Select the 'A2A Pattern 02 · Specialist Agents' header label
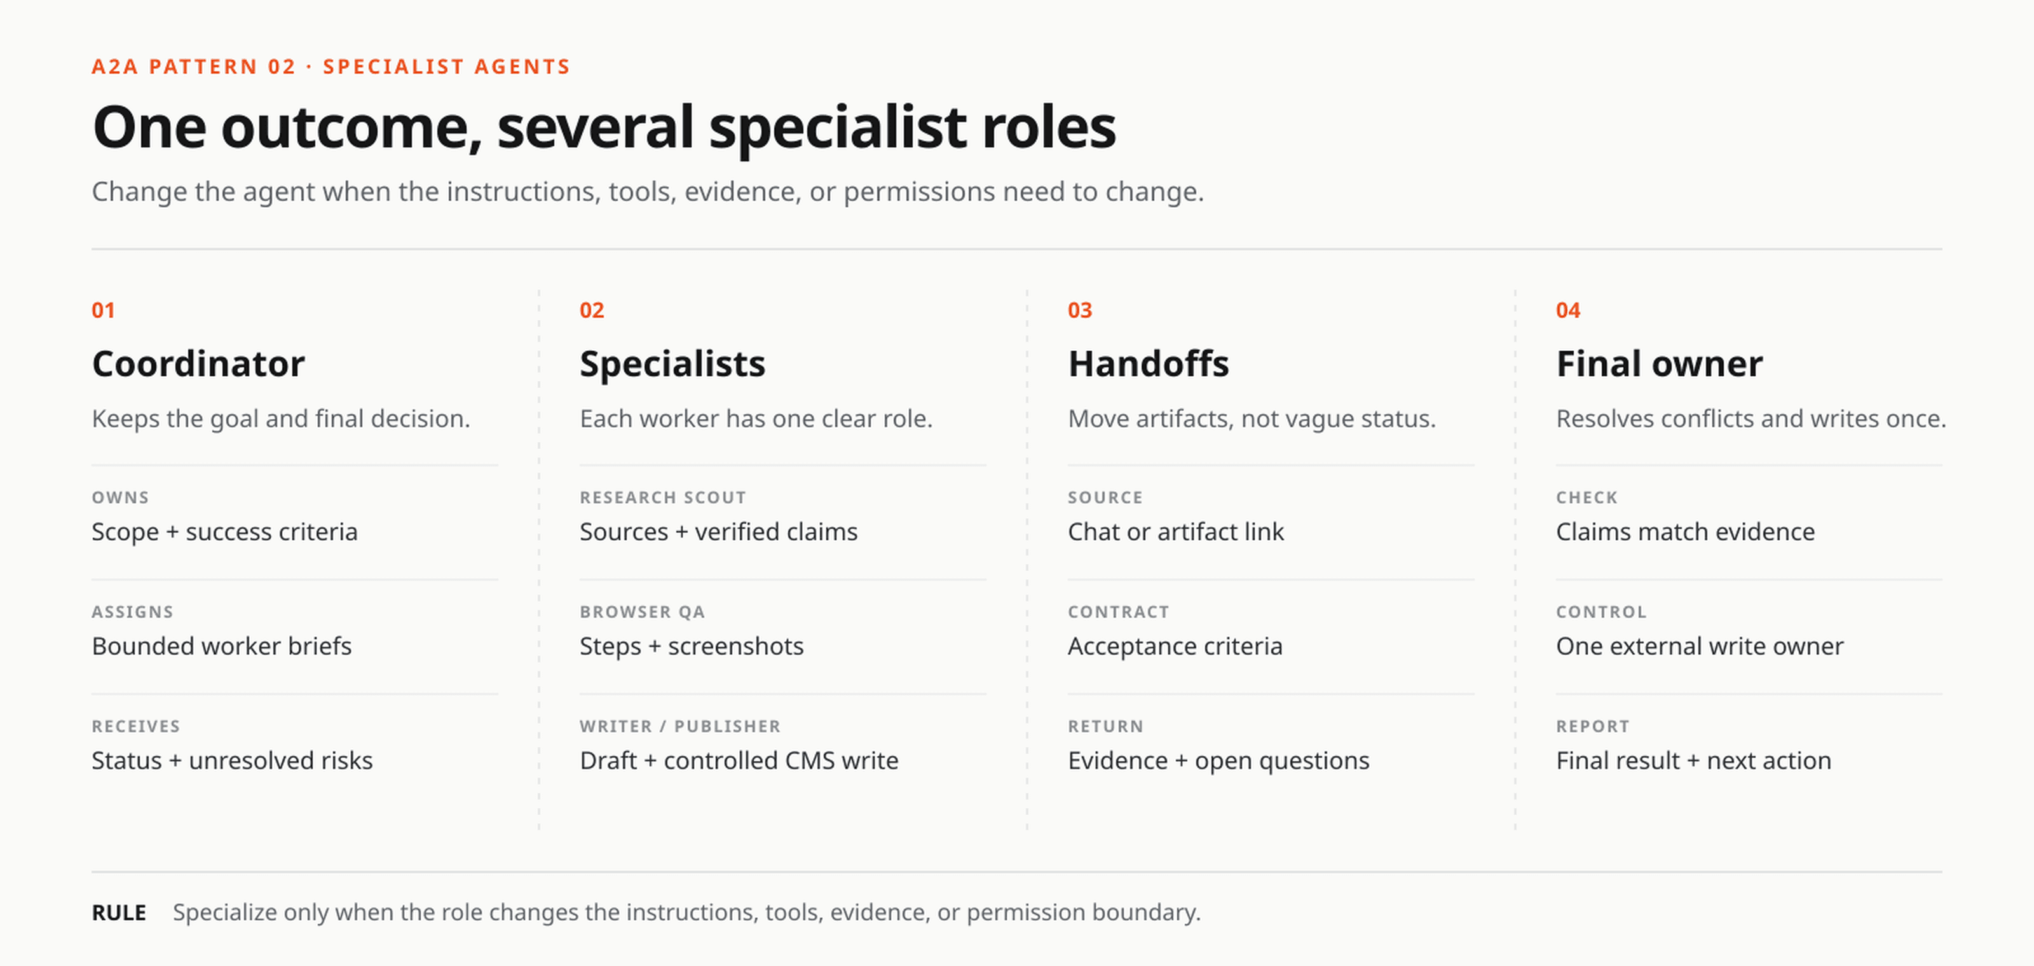Viewport: 2034px width, 966px height. pyautogui.click(x=331, y=67)
